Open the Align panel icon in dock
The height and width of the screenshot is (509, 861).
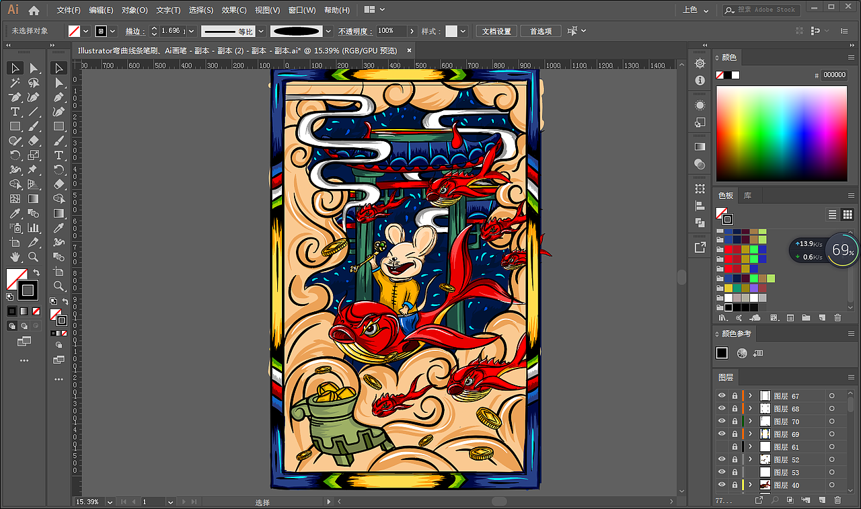tap(700, 206)
